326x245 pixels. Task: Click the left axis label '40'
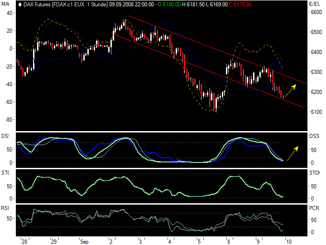10,13
